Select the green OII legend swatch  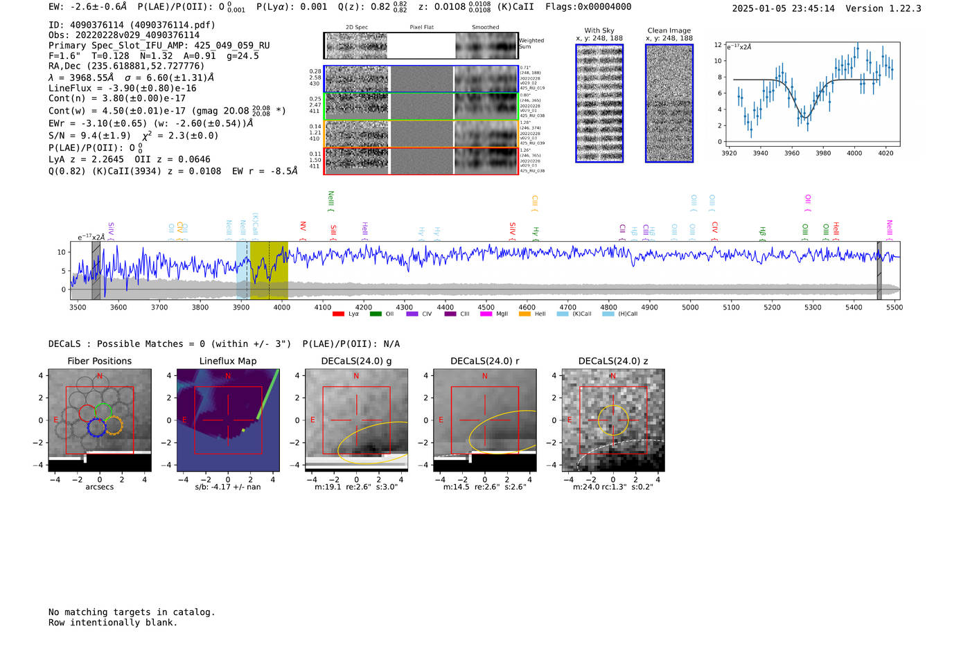tap(376, 314)
